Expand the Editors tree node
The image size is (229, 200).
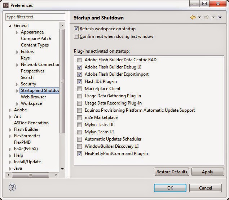click(17, 52)
